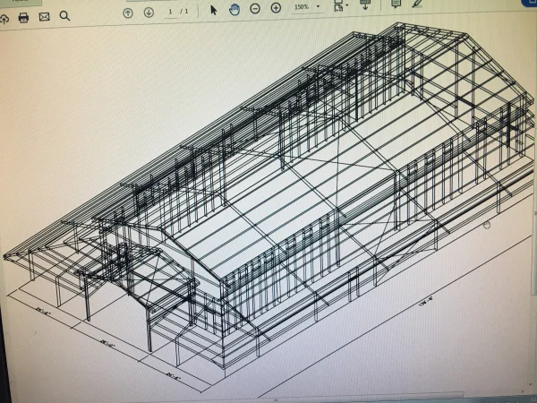Open the page fit options icon
This screenshot has height=403, width=537.
[339, 5]
